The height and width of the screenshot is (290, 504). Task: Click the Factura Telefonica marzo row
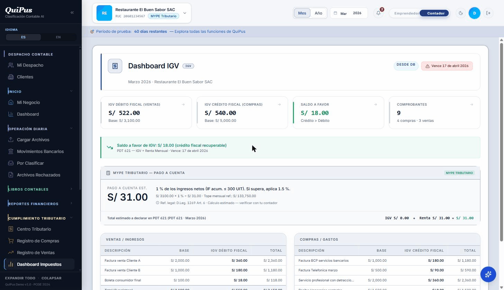[x=387, y=270]
